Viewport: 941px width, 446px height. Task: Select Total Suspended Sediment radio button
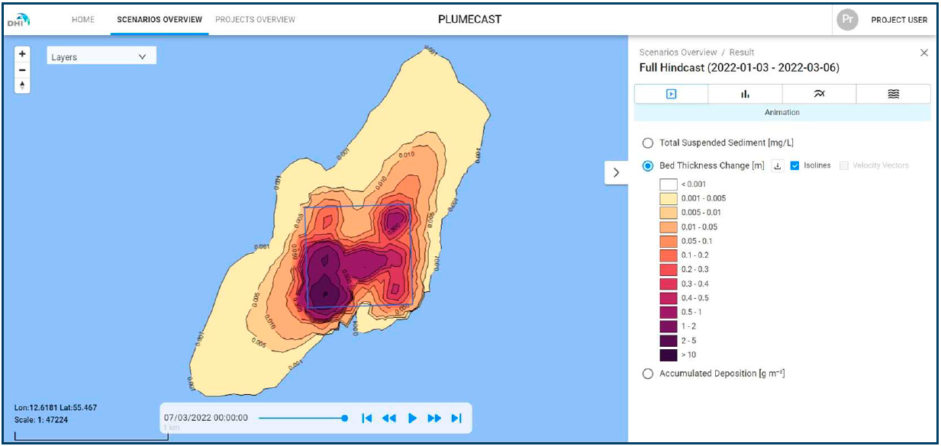tap(648, 143)
